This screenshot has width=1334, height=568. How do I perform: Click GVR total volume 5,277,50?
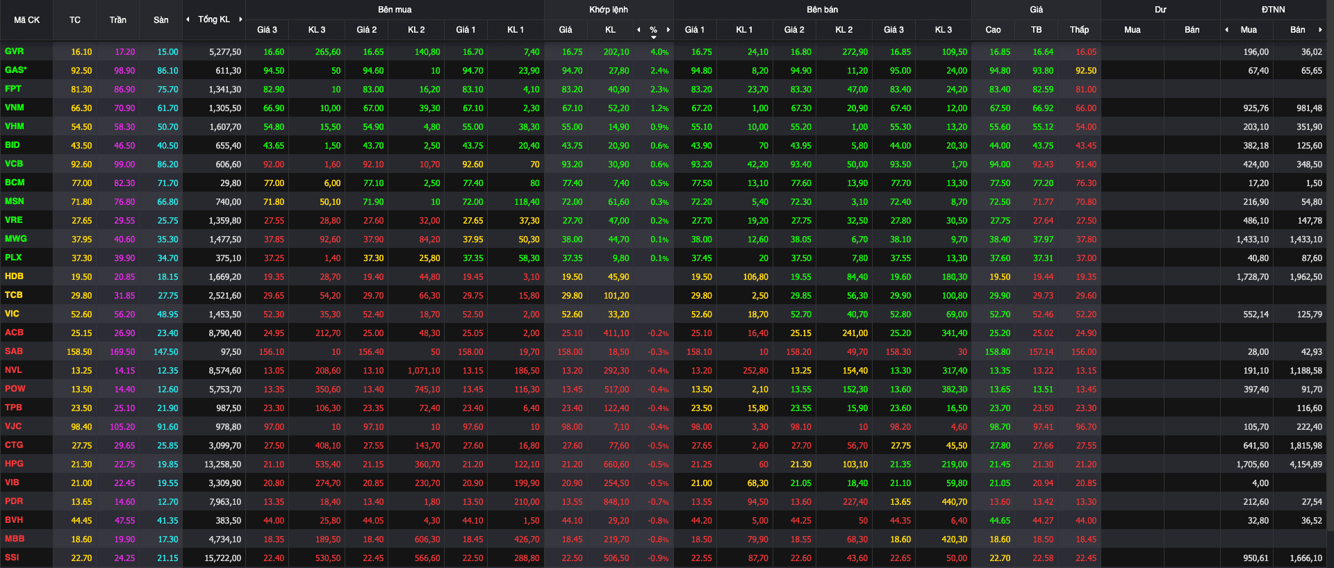click(225, 52)
